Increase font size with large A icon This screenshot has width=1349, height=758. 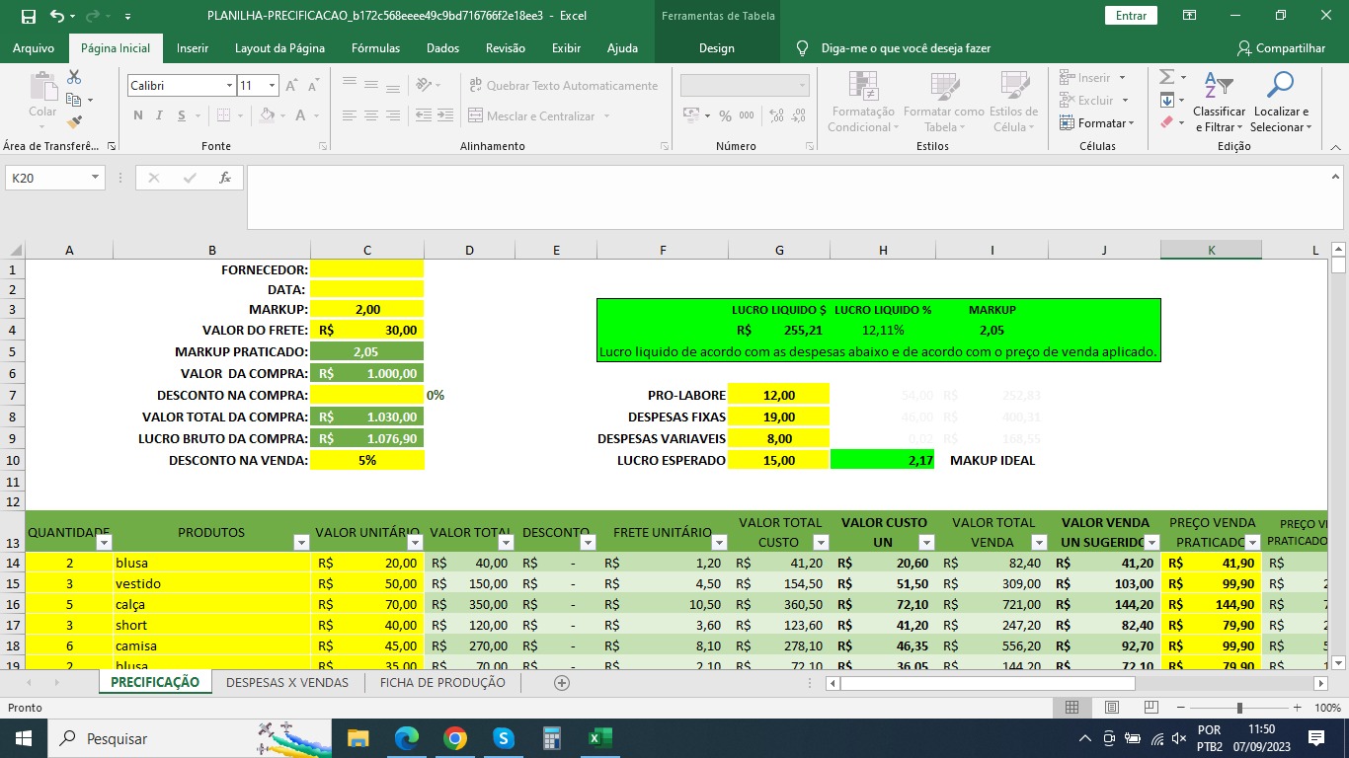click(291, 86)
